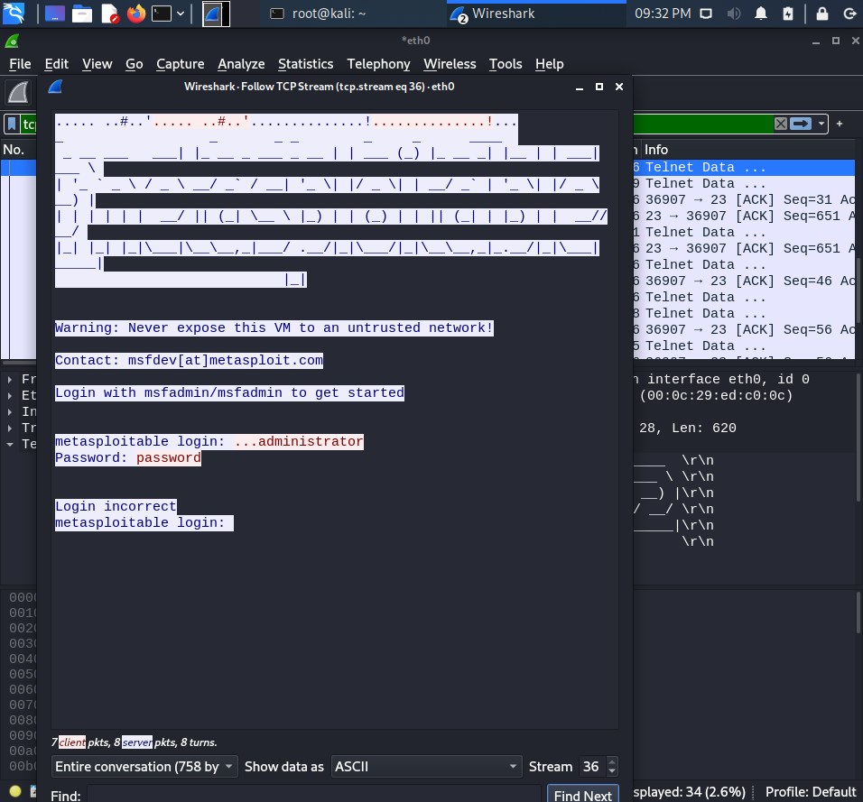This screenshot has height=802, width=863.
Task: Clear the display filter with X icon
Action: (x=781, y=124)
